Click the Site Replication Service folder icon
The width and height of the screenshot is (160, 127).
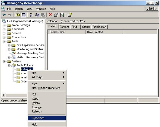point(14,45)
